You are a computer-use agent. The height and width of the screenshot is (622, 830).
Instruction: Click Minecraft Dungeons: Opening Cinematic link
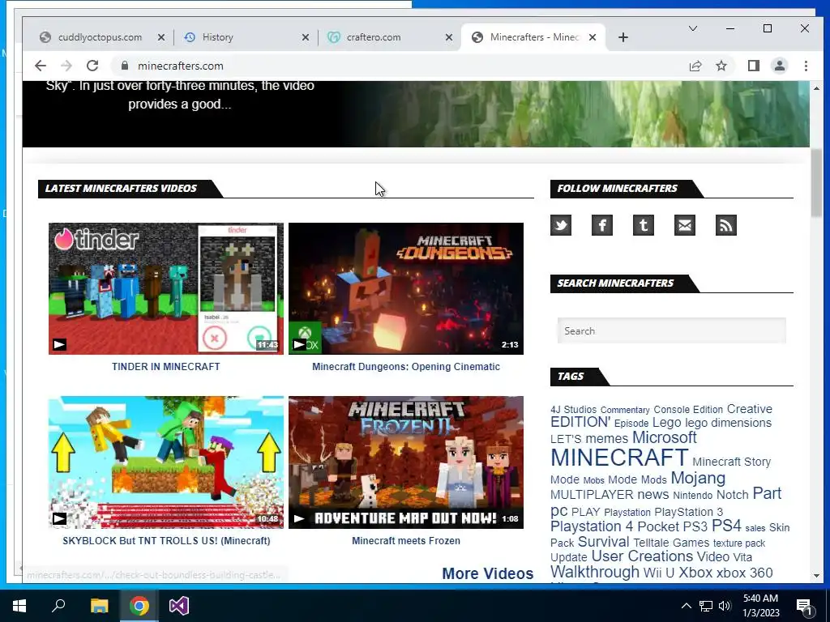[x=406, y=367]
